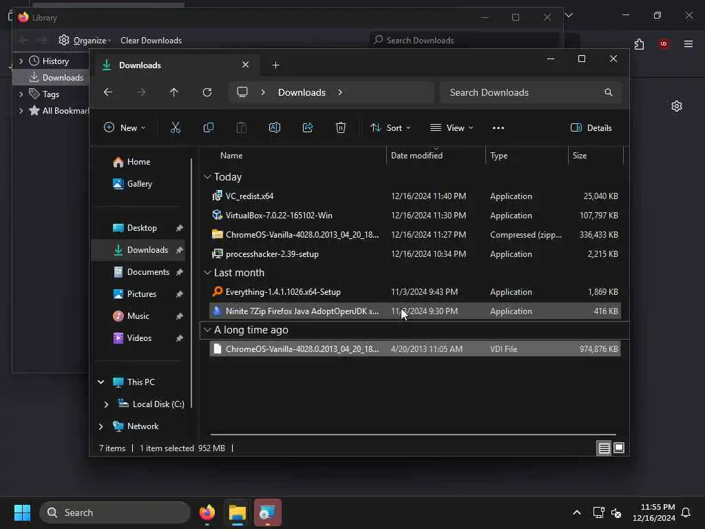The height and width of the screenshot is (529, 705).
Task: Click the PC icon in the address bar
Action: tap(242, 92)
